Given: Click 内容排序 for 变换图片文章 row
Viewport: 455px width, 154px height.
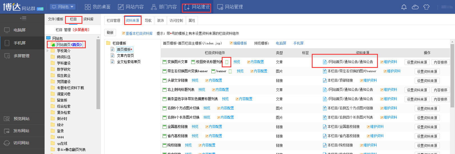Looking at the screenshot, I should pyautogui.click(x=440, y=62).
